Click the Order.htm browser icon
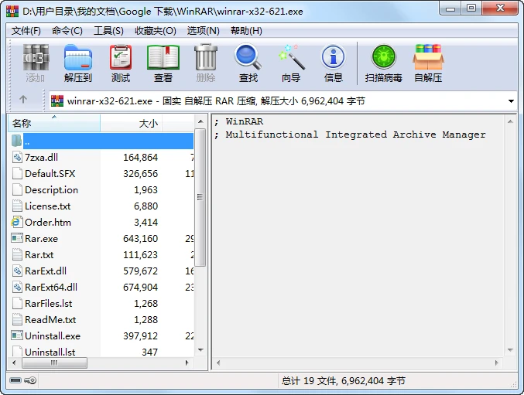 16,222
